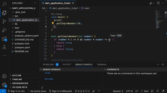Click the lightbulb code action on line 5
The image size is (167, 93).
53,23
